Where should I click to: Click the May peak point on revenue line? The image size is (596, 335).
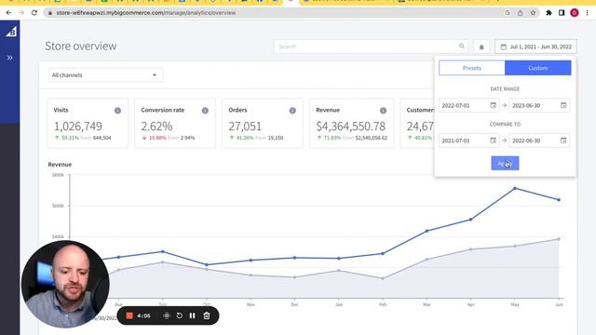pyautogui.click(x=515, y=188)
